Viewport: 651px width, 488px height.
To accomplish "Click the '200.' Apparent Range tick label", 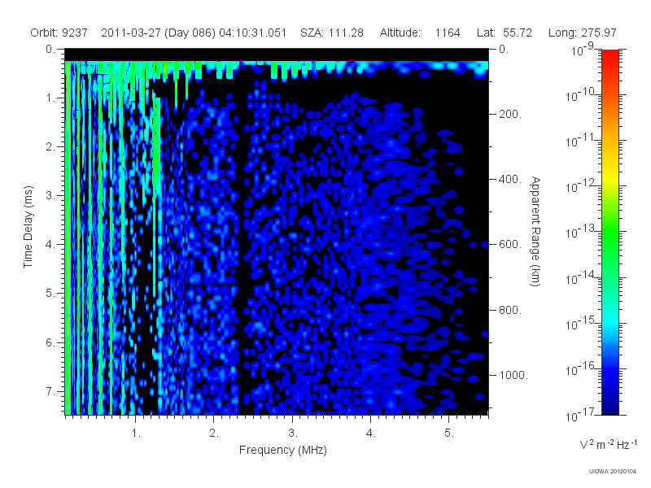I will [510, 114].
